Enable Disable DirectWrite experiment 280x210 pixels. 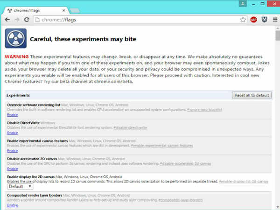13,133
